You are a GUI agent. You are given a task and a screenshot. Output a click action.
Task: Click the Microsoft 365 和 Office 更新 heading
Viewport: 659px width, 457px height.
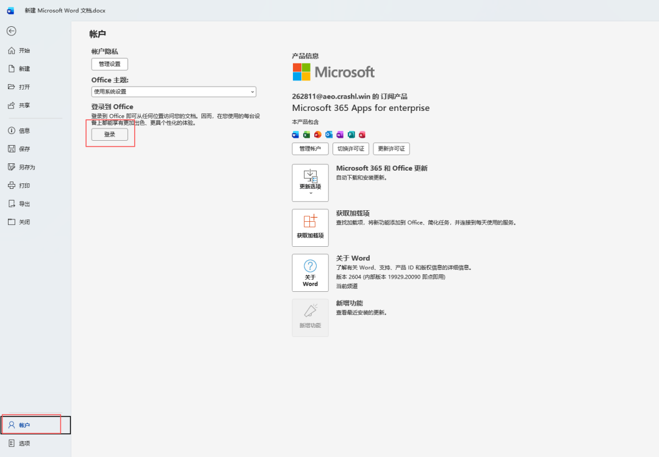[381, 168]
